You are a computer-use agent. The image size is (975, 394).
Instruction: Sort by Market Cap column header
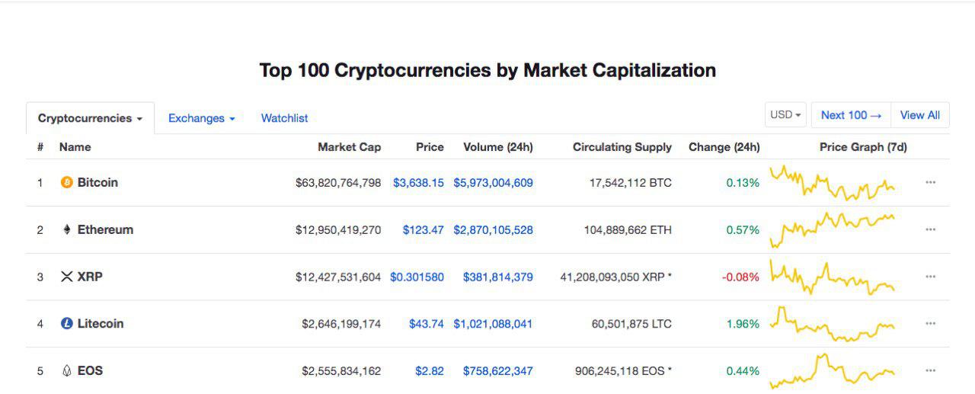pos(349,147)
